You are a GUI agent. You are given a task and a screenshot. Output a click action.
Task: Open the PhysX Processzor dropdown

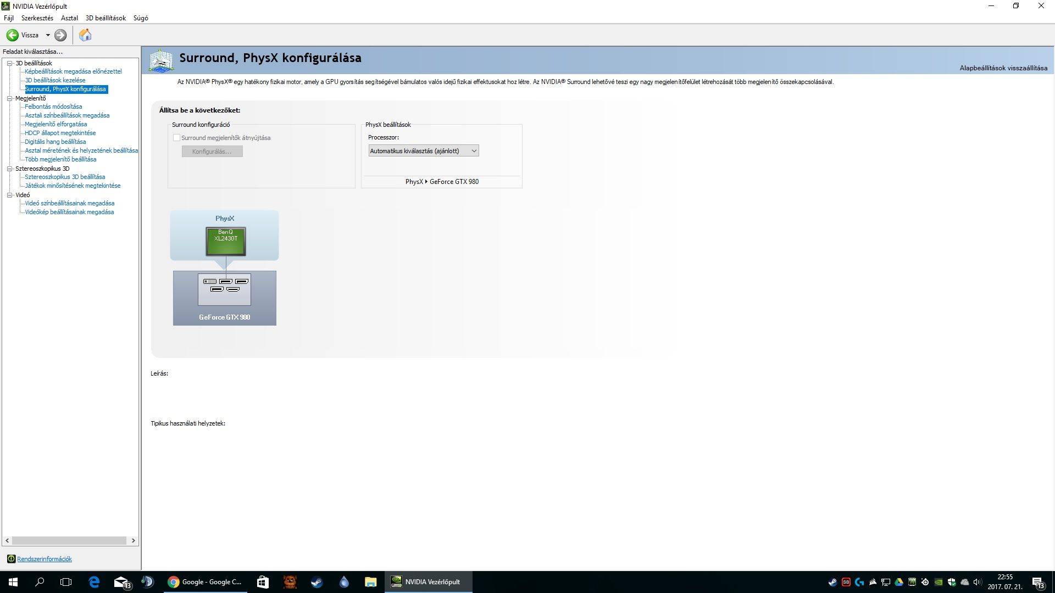point(423,151)
